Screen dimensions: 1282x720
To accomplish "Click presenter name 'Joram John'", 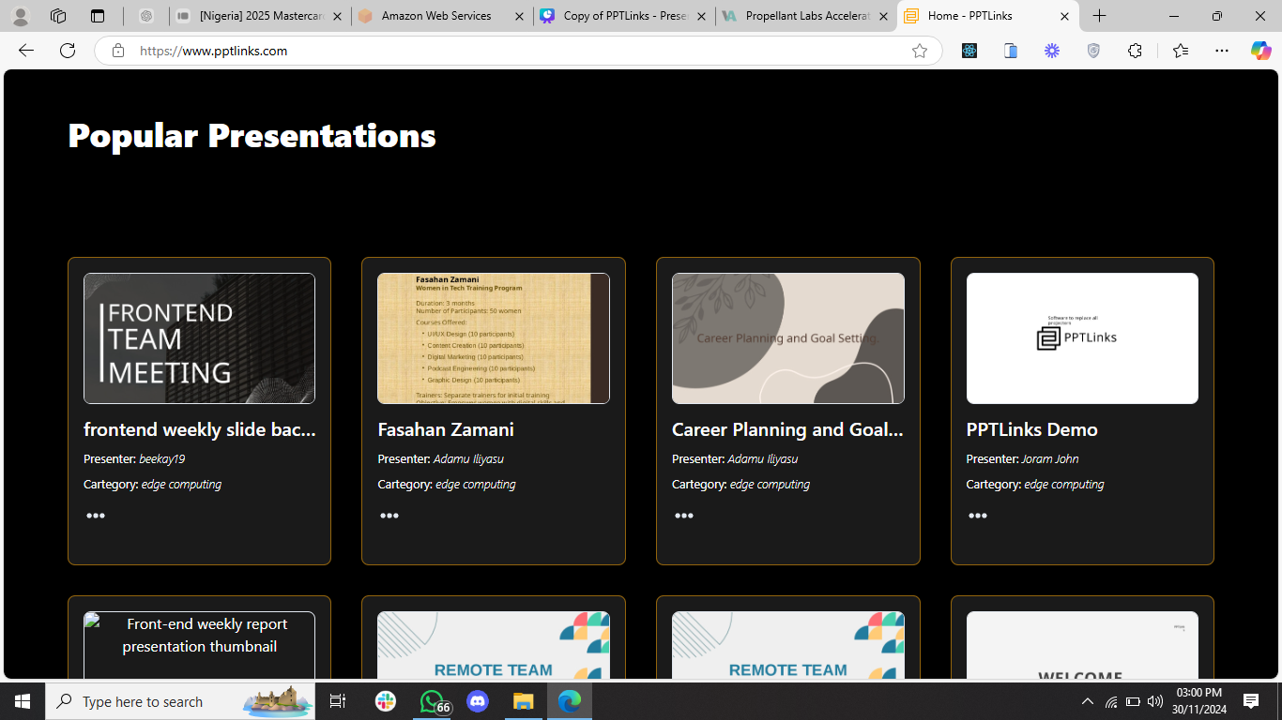I will pyautogui.click(x=1049, y=459).
